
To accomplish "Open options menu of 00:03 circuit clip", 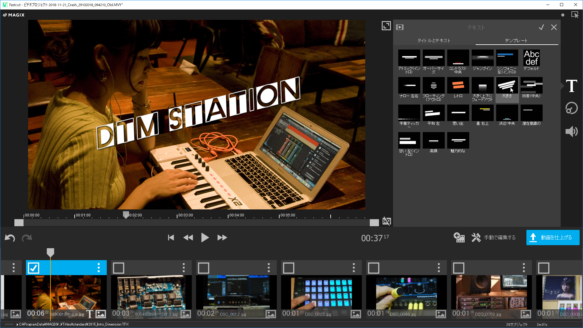I will pos(184,268).
